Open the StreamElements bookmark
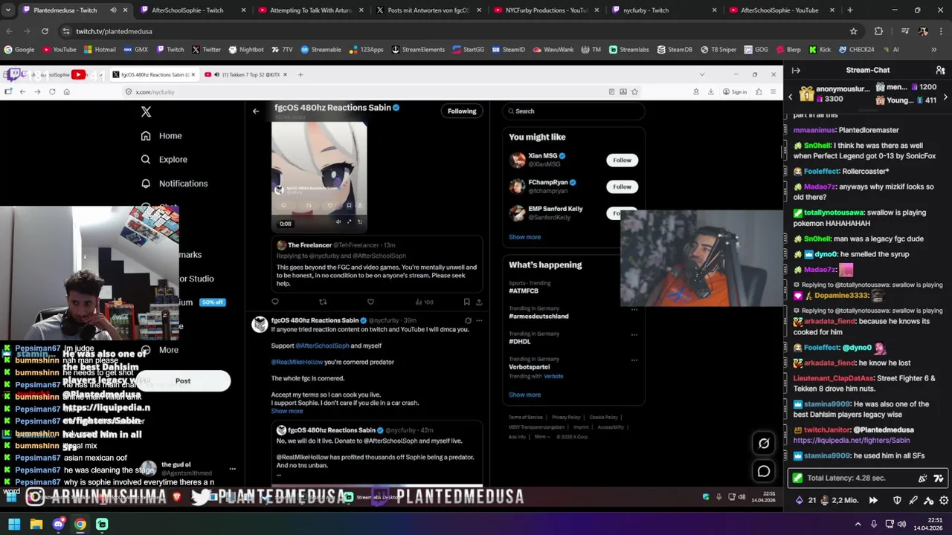The image size is (952, 535). [417, 50]
